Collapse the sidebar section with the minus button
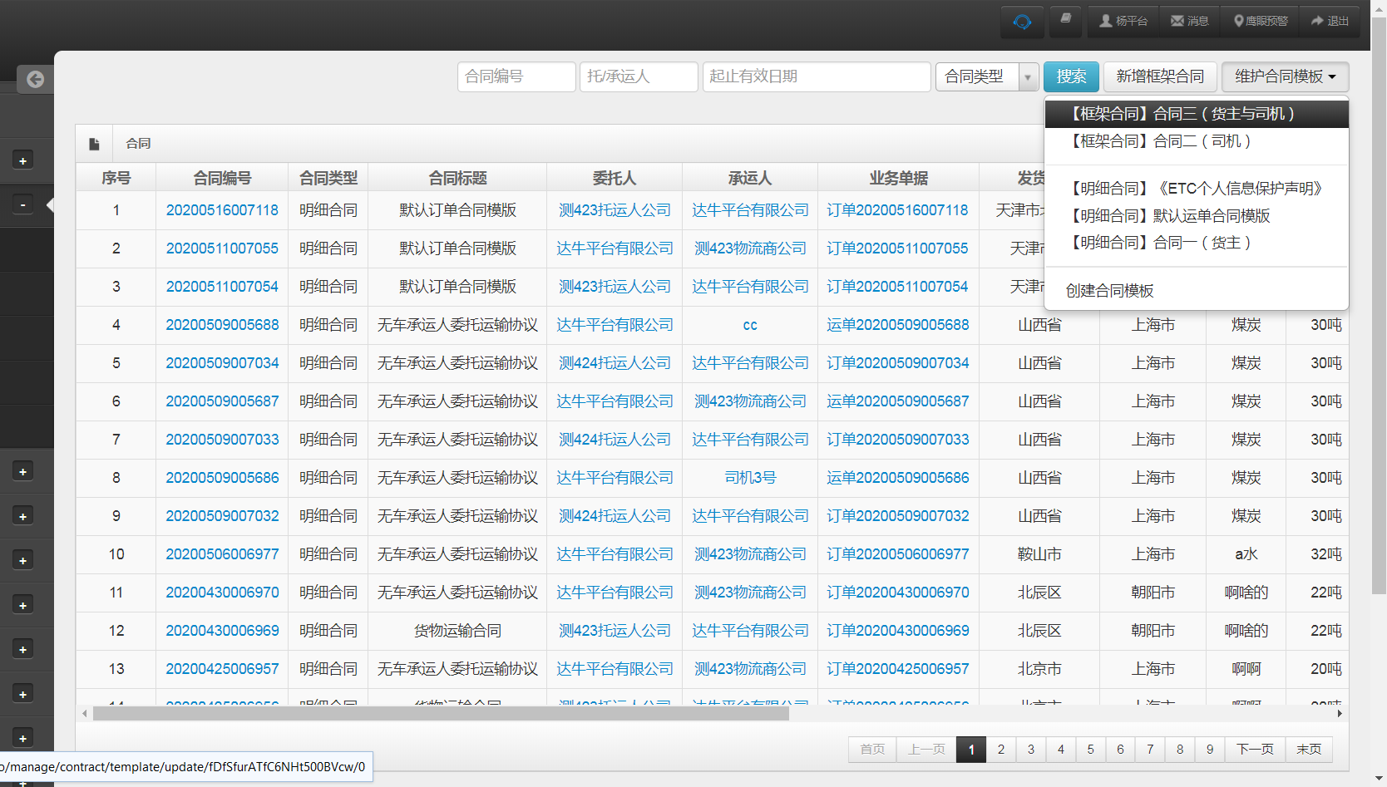Screen dimensions: 1387x787 (23, 204)
